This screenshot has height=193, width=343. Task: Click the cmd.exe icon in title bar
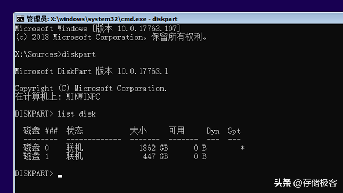[20, 19]
